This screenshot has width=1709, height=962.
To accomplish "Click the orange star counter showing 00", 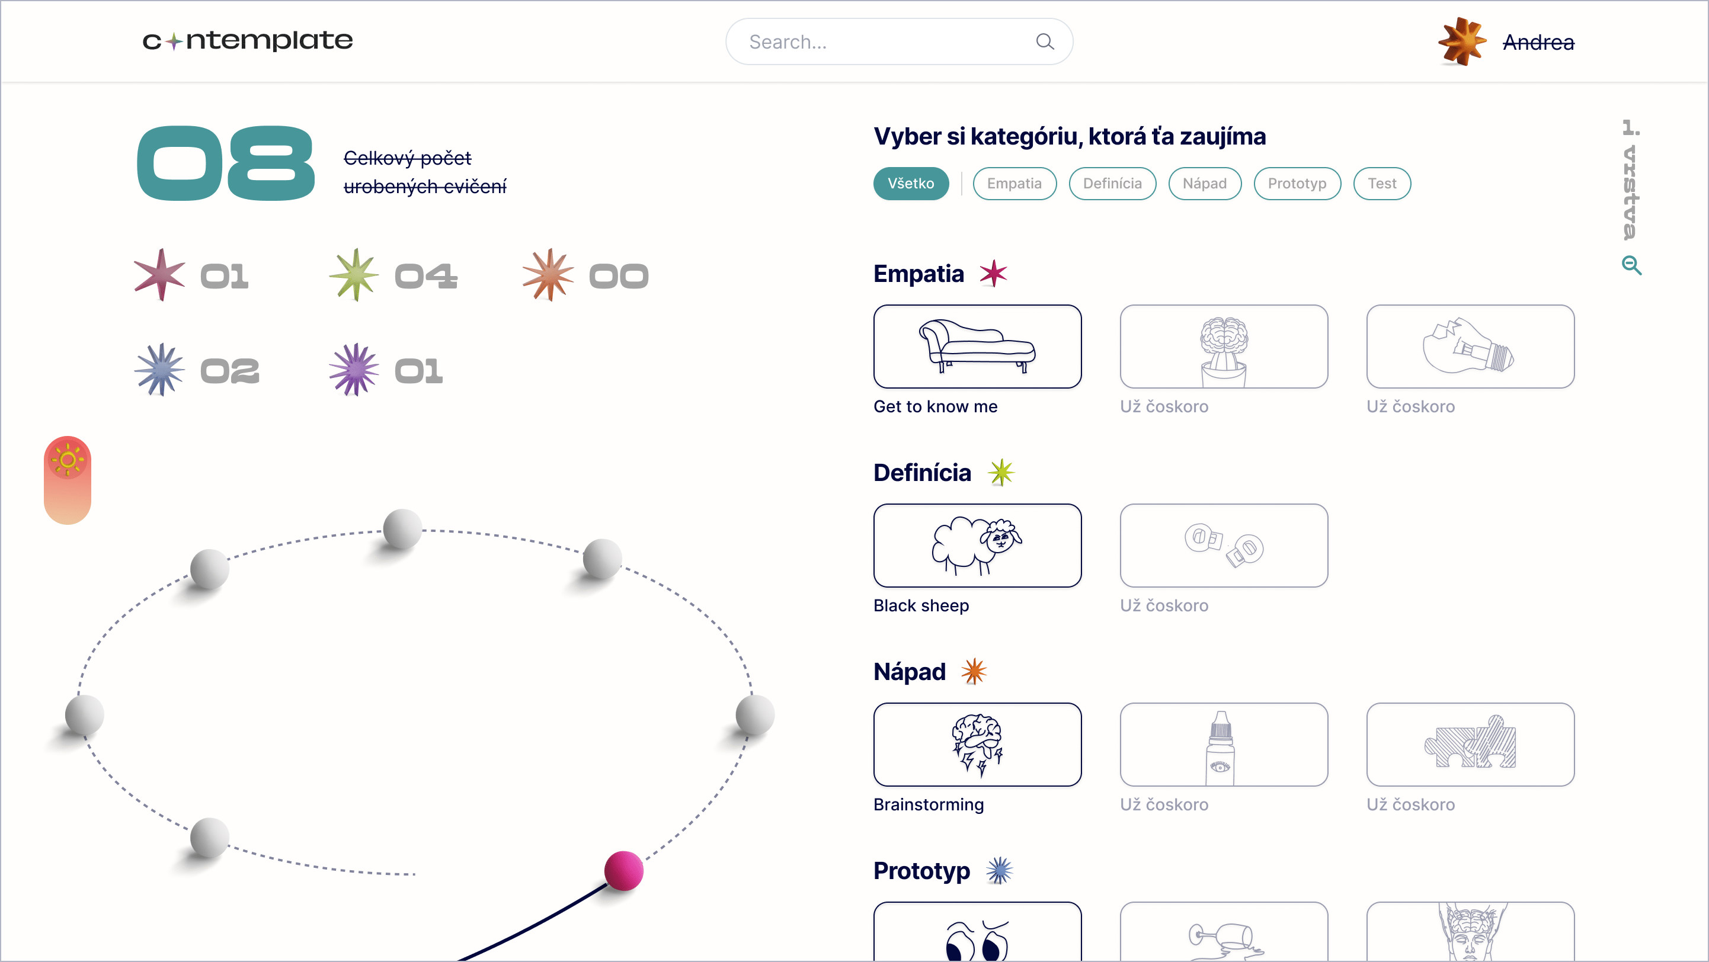I will 548,275.
